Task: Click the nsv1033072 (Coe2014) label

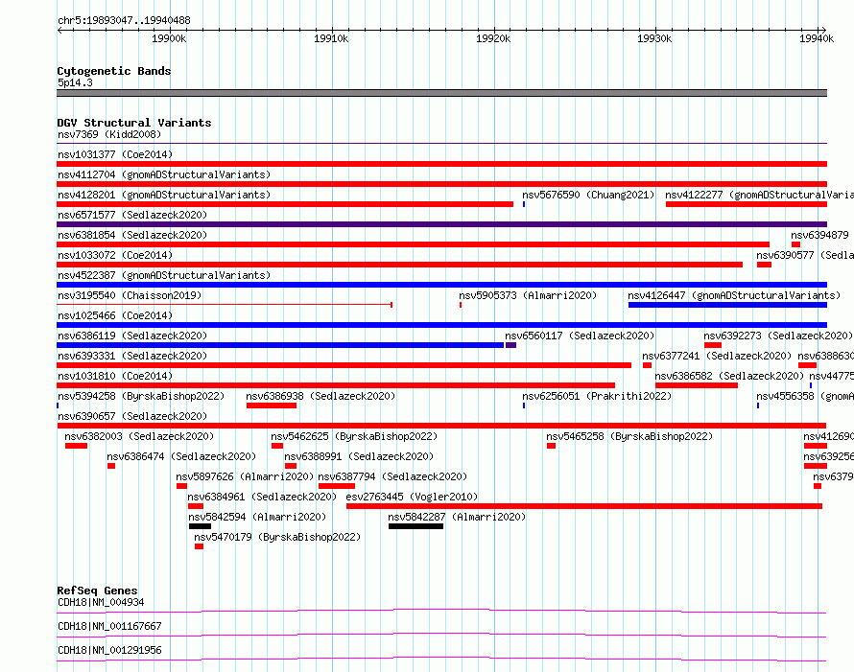Action: 115,255
